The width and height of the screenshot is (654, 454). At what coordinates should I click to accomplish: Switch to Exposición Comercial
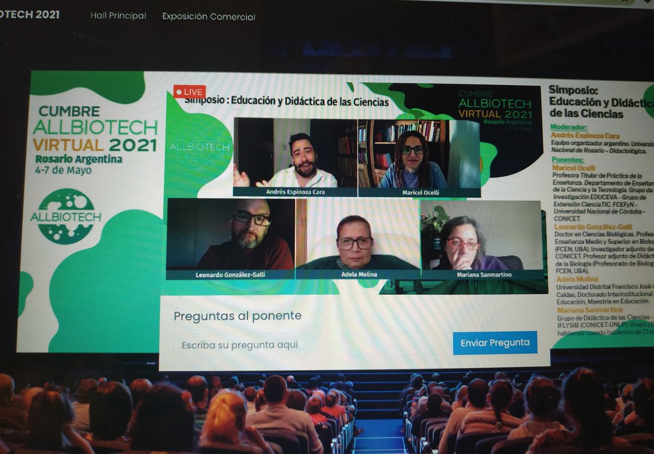click(x=208, y=17)
